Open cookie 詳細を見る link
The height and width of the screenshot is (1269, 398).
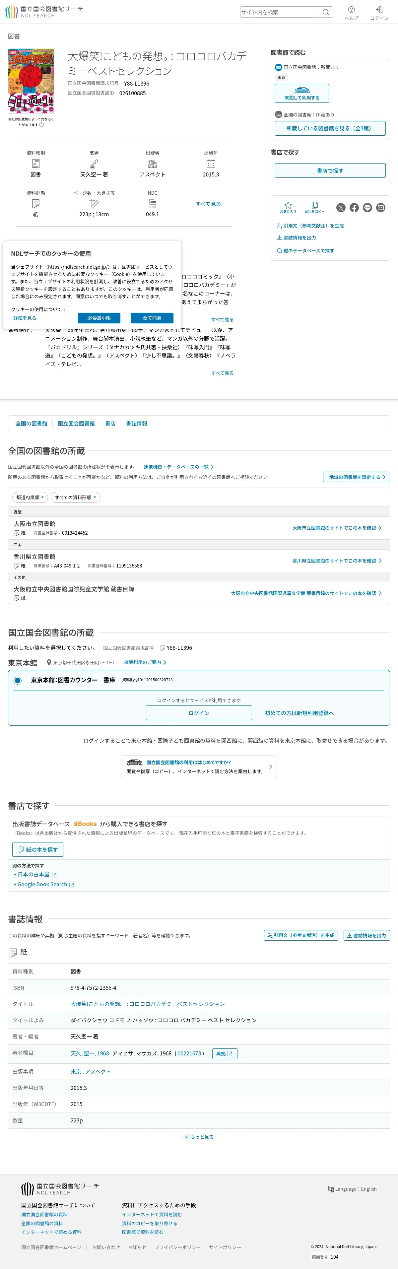25,318
